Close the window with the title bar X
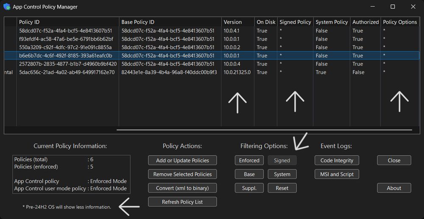This screenshot has width=424, height=219. 413,7
